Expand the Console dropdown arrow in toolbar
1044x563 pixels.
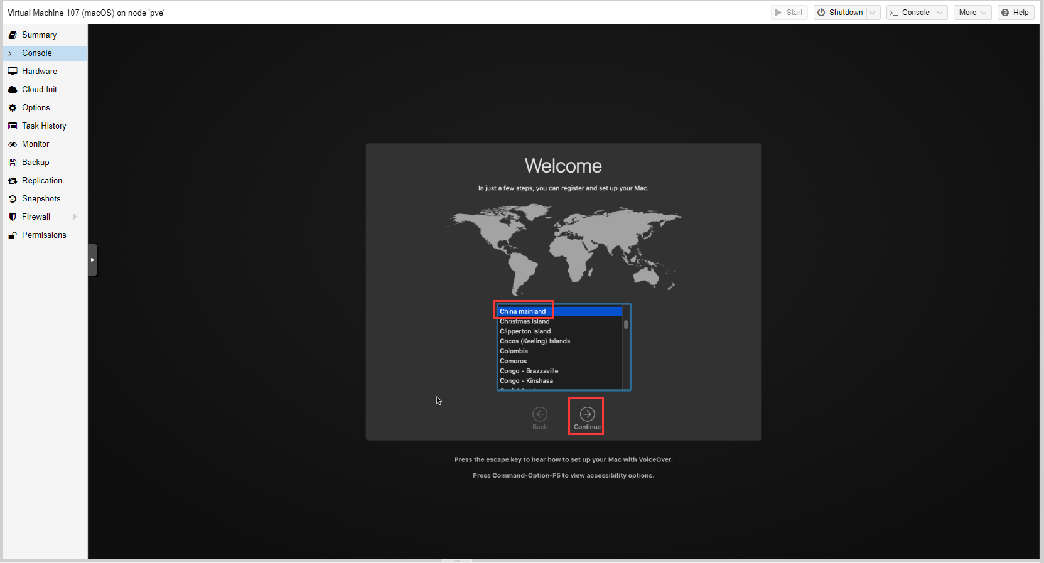tap(940, 13)
